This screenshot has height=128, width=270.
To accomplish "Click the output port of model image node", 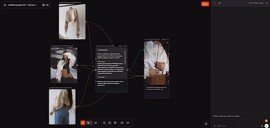I will click(77, 65).
